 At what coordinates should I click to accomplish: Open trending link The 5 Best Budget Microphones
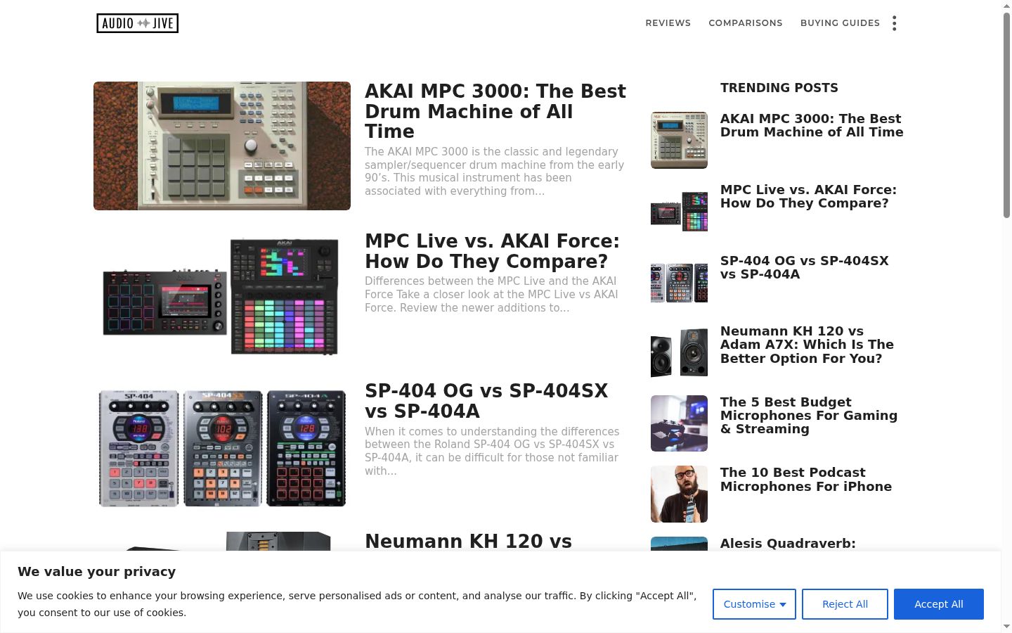pyautogui.click(x=809, y=416)
